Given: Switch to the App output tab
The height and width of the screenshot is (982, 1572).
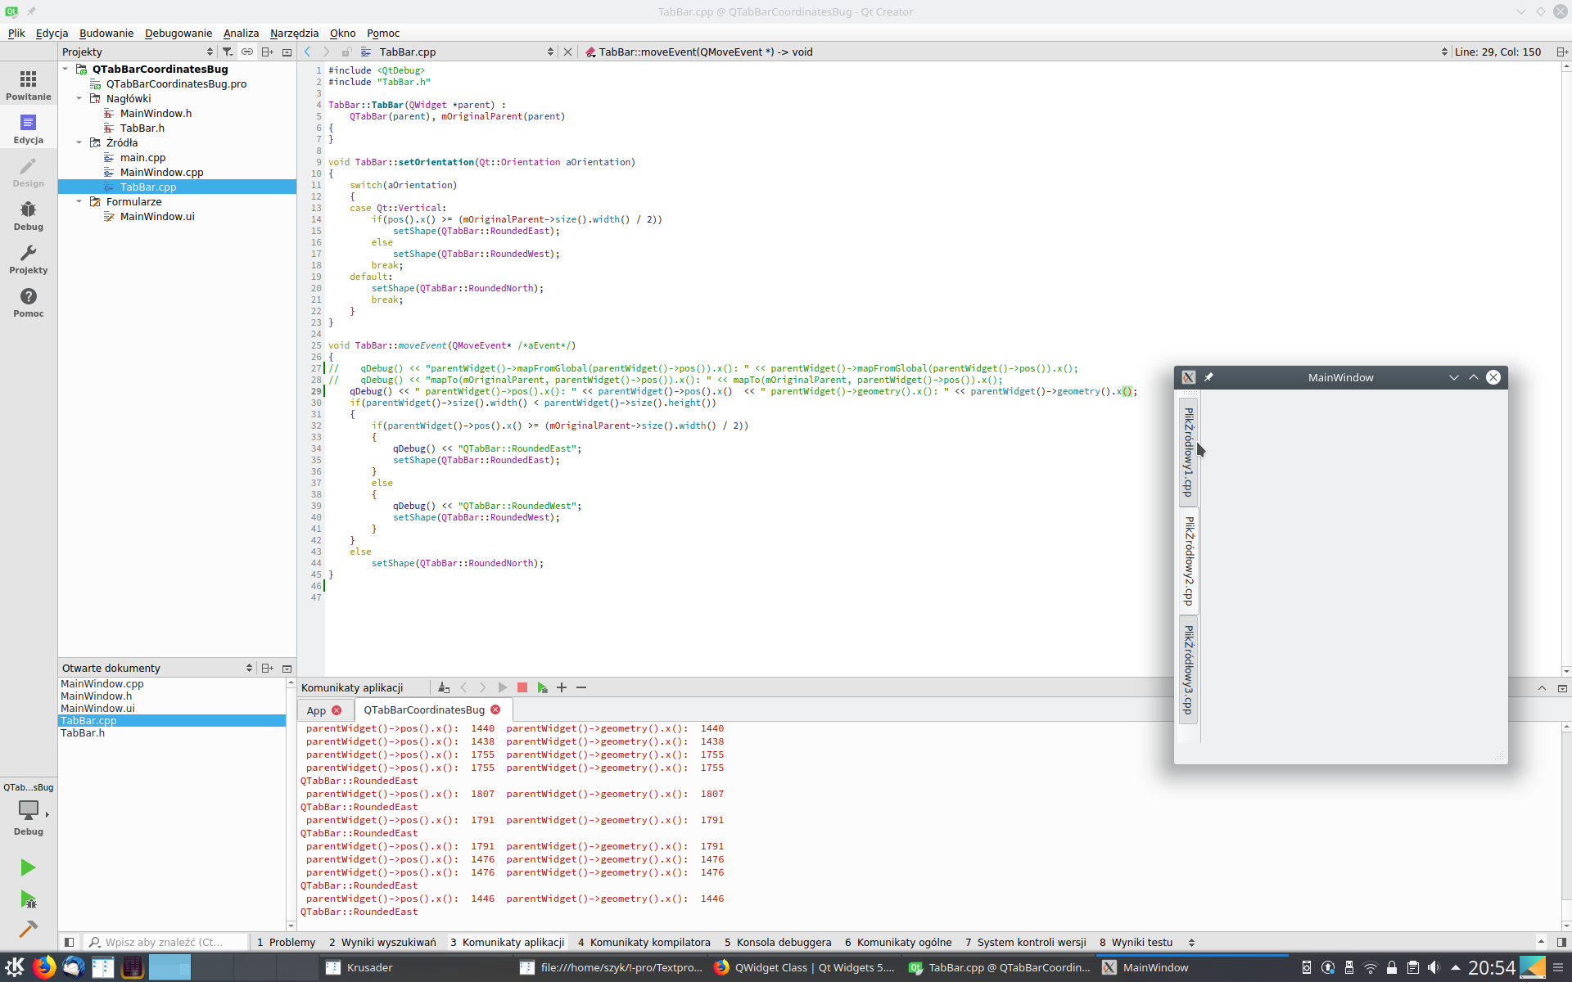Looking at the screenshot, I should pos(316,710).
